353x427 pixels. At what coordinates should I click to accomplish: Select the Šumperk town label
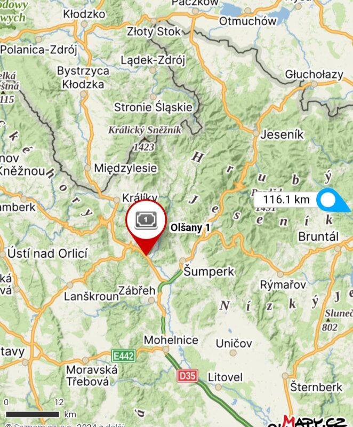(x=208, y=272)
